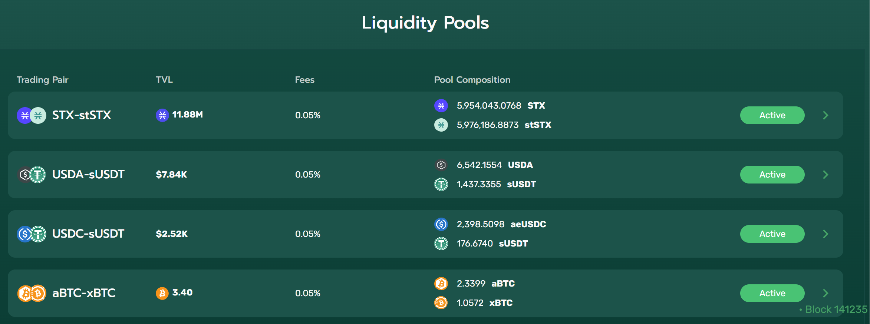Click the USDA token icon in pool composition
Viewport: 870px width, 324px height.
441,165
